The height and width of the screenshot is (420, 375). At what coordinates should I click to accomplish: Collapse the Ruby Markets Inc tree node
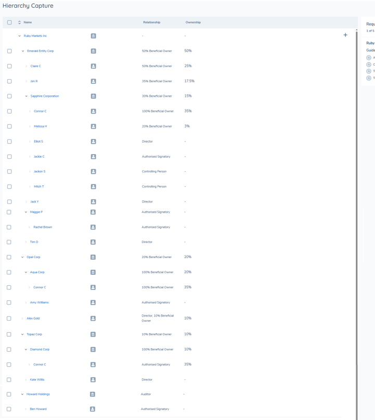tap(19, 36)
